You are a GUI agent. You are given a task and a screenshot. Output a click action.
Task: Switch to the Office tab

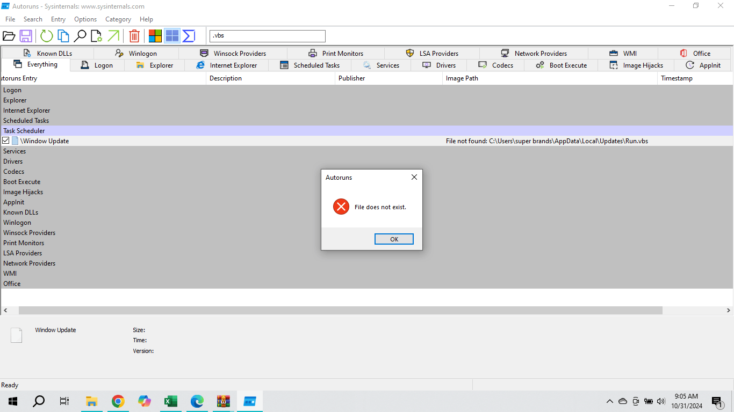click(x=695, y=53)
